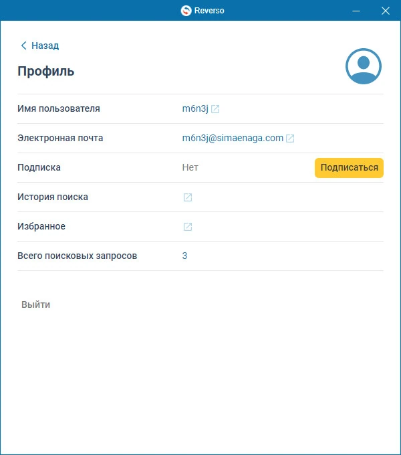
Task: Click subscription status text Нет
Action: (x=190, y=167)
